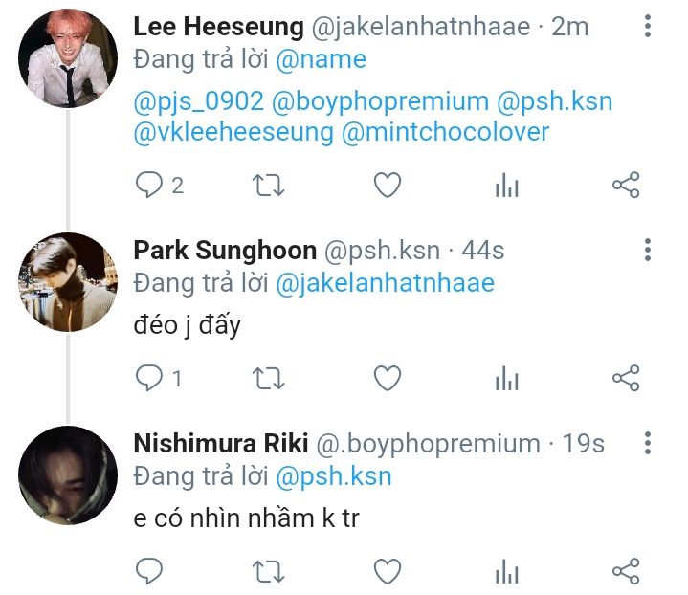Retweet Park Sunghoon's tweet

(x=268, y=379)
